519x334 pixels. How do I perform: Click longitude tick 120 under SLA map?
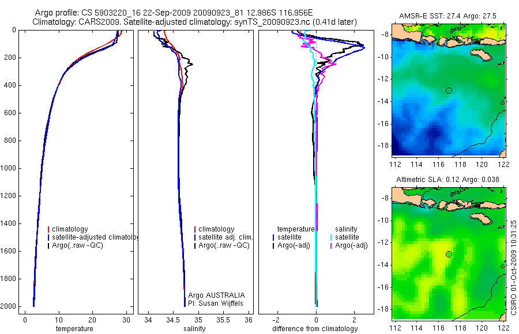point(482,328)
